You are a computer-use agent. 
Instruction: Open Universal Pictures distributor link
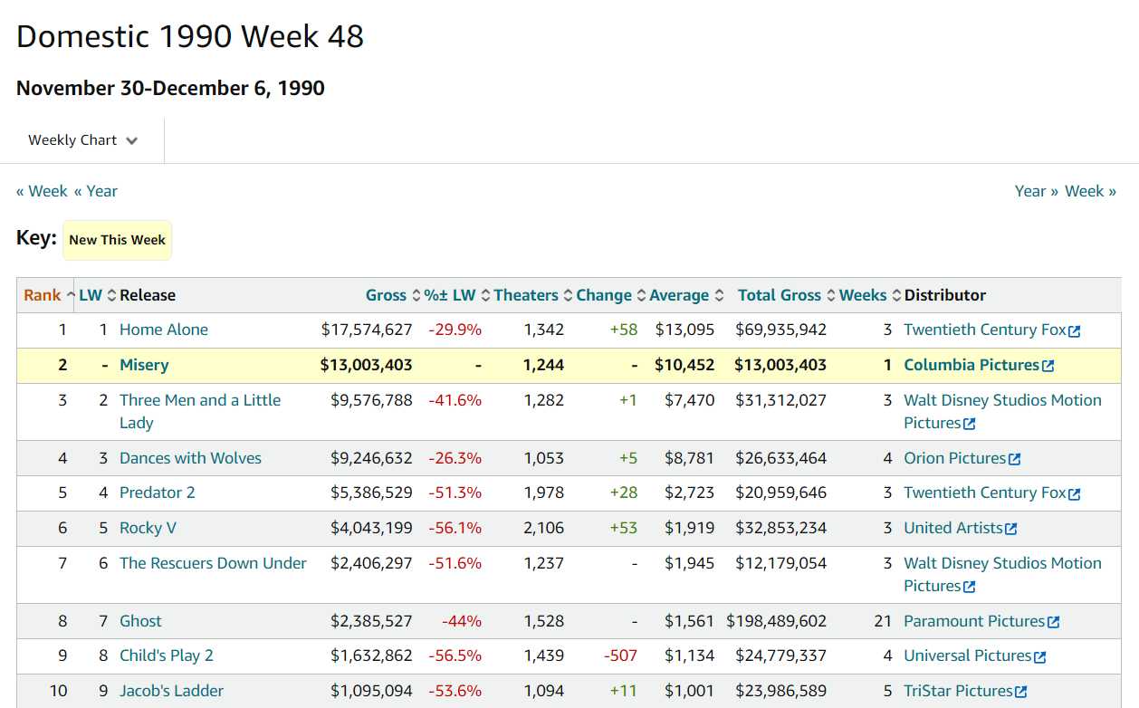coord(968,655)
